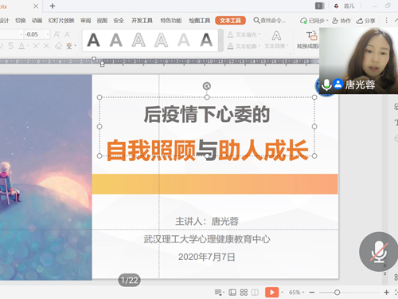The width and height of the screenshot is (398, 299).
Task: Start slideshow with the orange play button
Action: [271, 293]
